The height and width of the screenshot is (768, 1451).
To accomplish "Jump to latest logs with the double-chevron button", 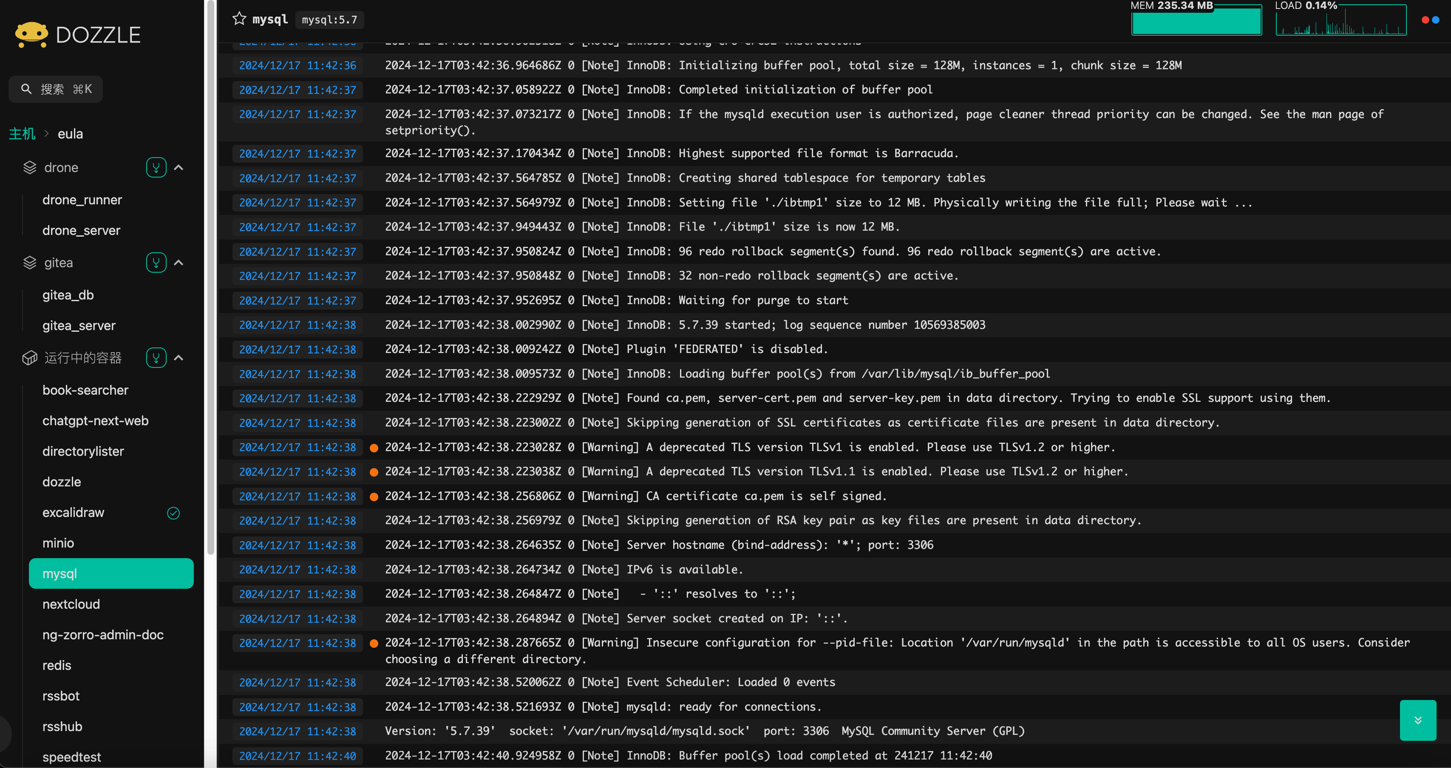I will coord(1418,720).
